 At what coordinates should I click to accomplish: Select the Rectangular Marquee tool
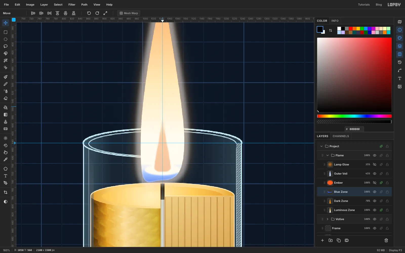(6, 32)
